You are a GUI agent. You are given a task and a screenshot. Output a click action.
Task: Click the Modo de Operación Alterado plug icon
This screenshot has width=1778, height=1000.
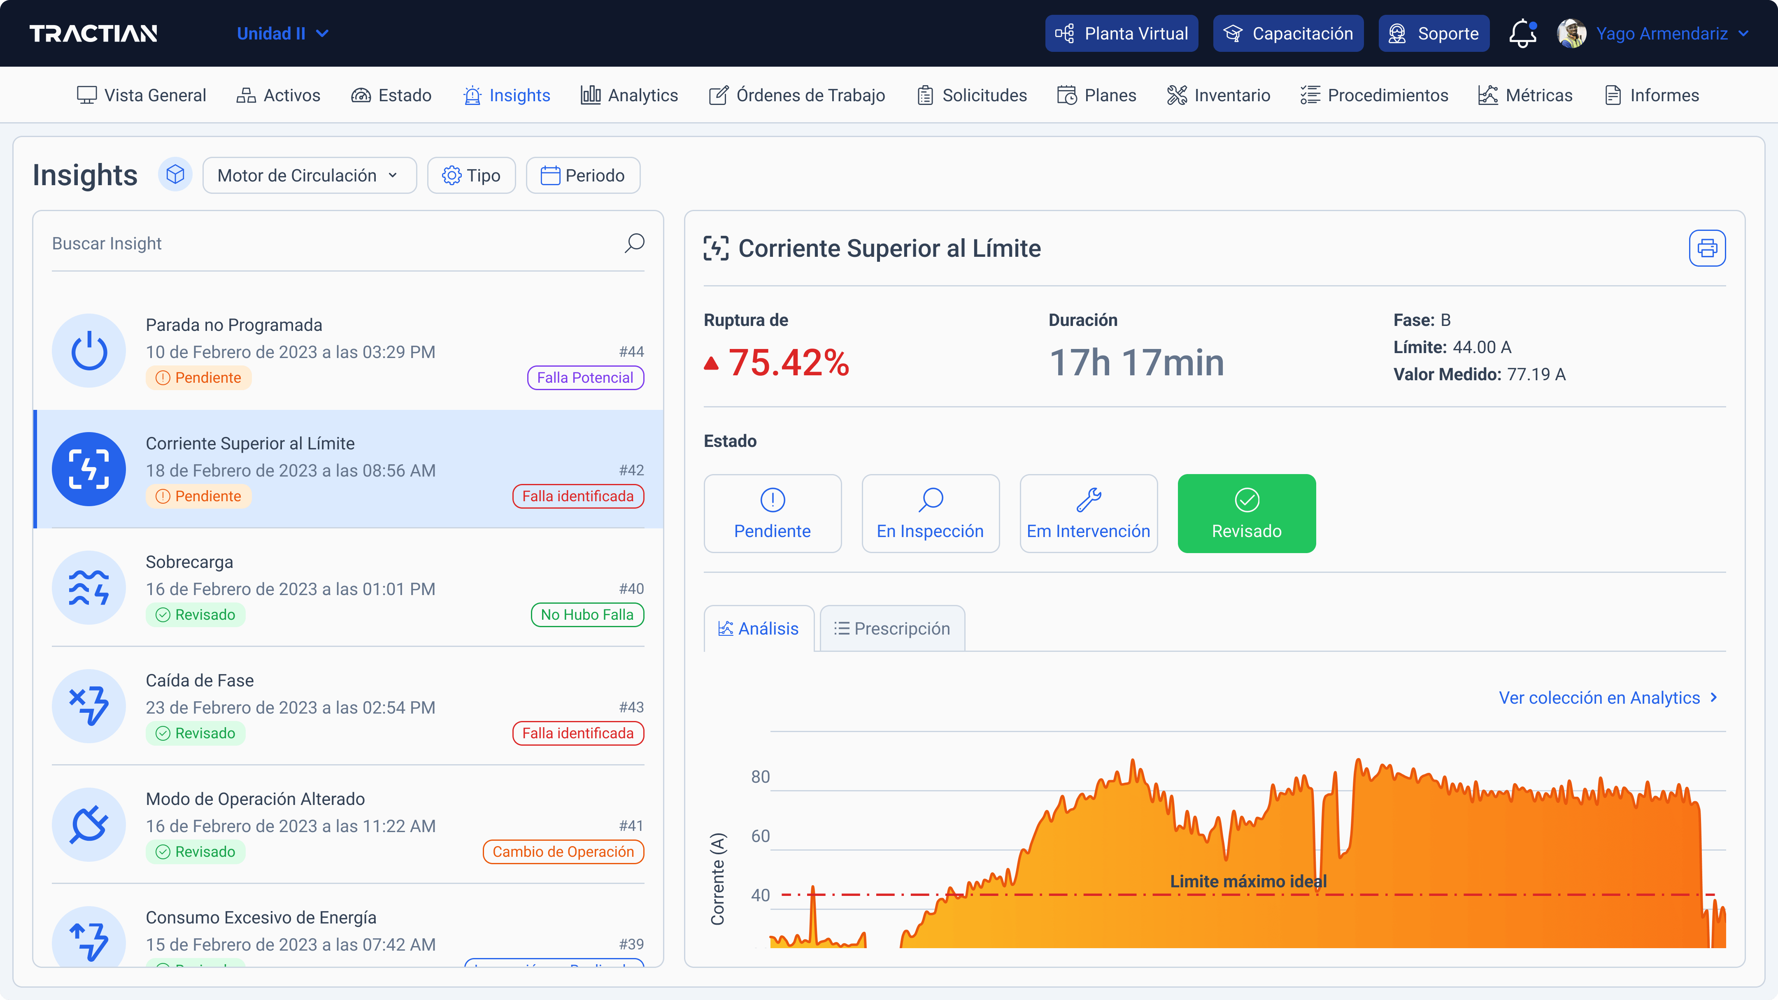(89, 825)
